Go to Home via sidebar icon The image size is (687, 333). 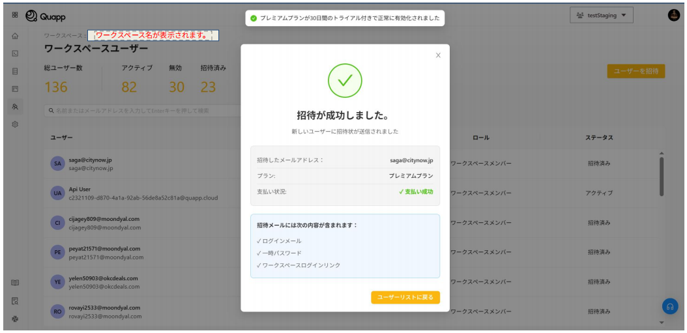click(15, 36)
